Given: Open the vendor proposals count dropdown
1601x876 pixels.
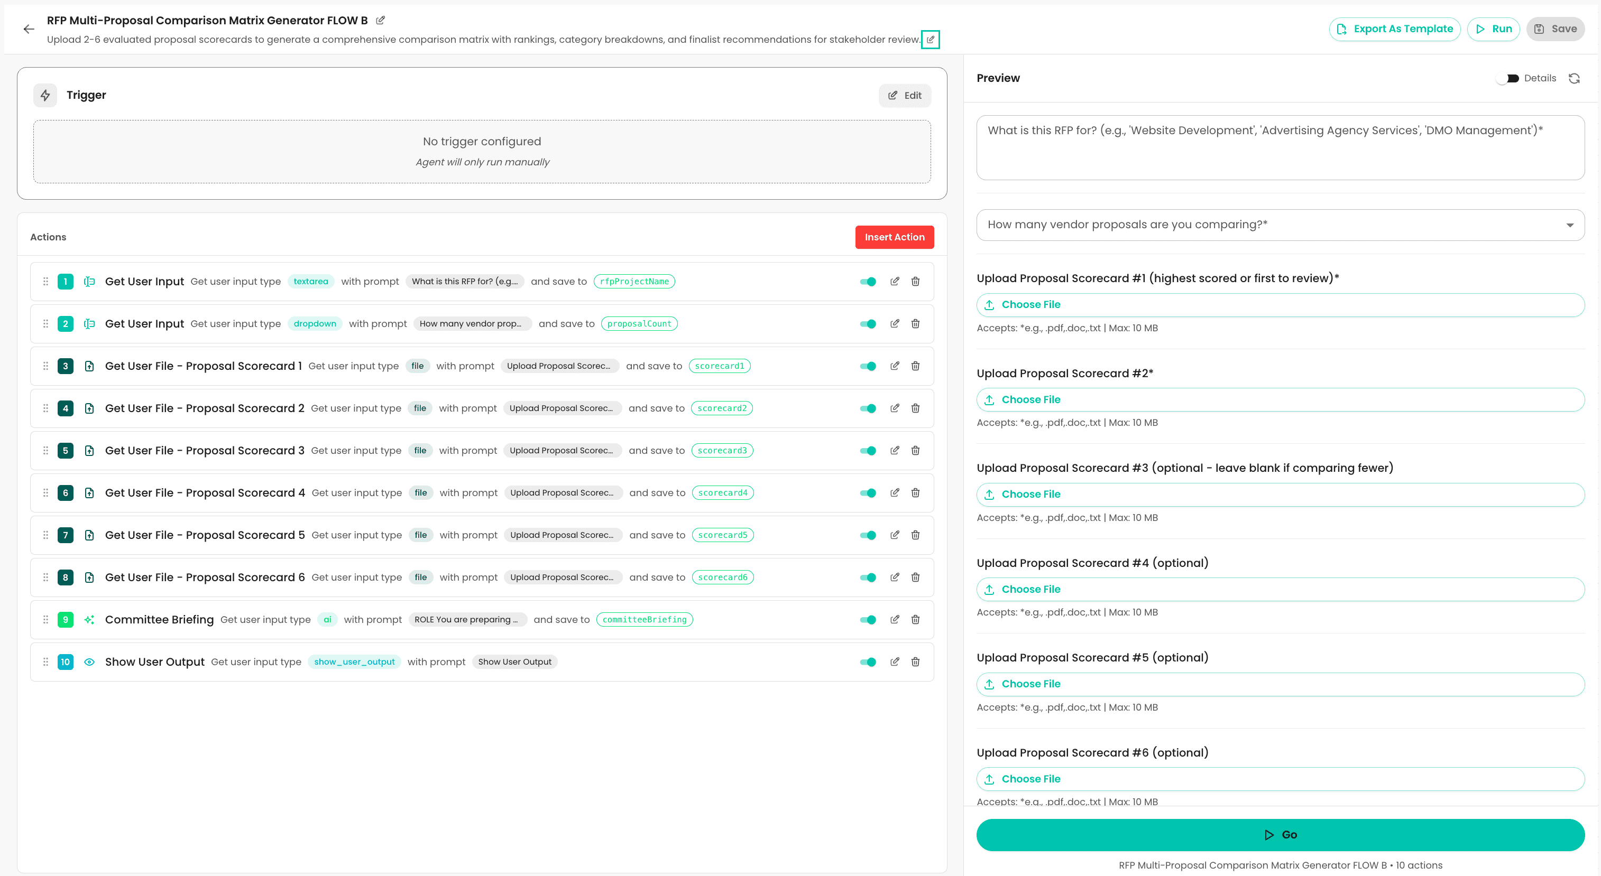Looking at the screenshot, I should click(1280, 225).
